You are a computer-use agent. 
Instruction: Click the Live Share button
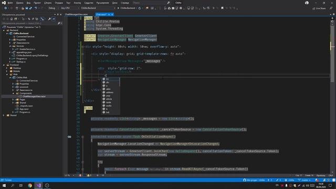pos(319,8)
